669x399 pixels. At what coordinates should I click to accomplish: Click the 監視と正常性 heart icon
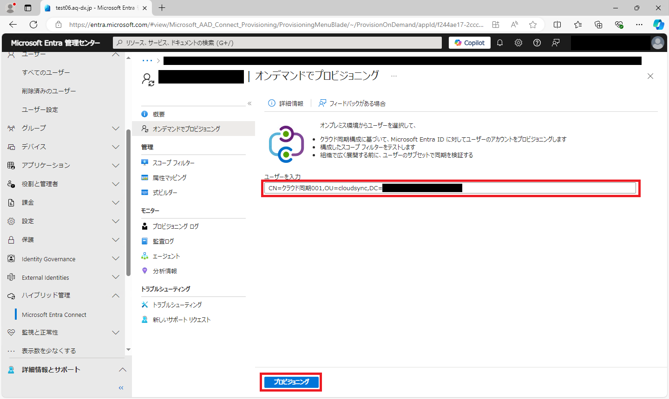coord(11,333)
